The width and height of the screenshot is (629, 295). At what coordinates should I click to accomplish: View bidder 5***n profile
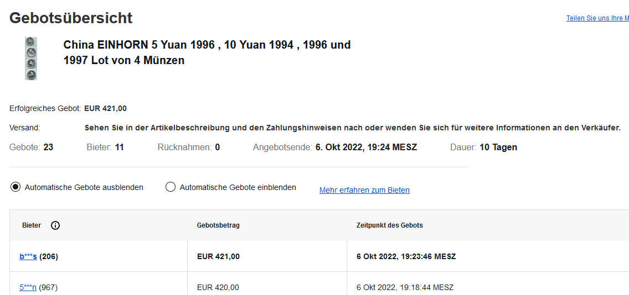click(x=28, y=287)
